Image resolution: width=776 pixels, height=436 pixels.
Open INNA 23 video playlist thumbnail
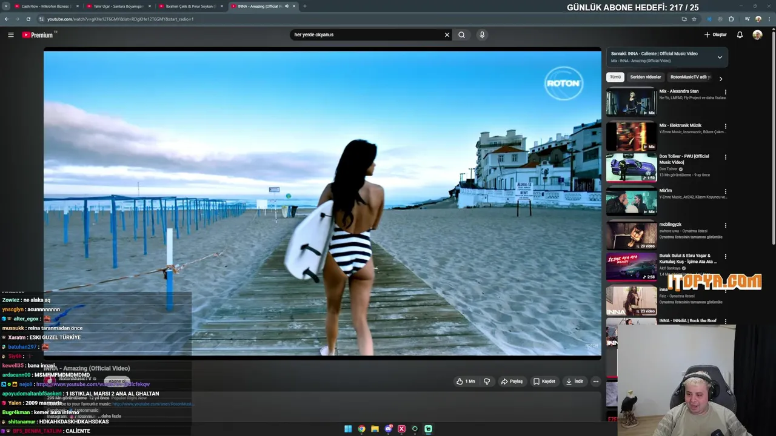(x=631, y=300)
